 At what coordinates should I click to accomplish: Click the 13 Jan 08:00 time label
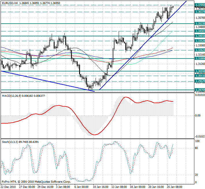click(119, 187)
